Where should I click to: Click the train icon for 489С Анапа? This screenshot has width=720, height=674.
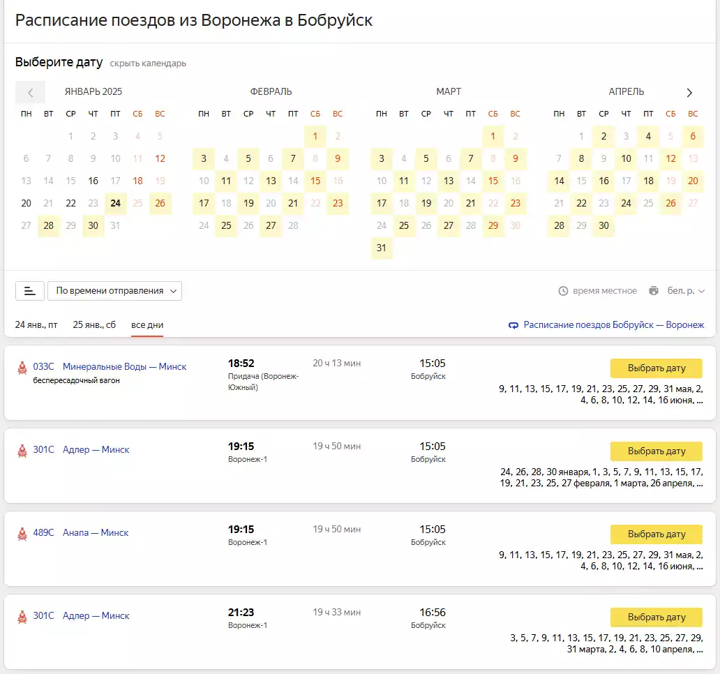point(22,534)
